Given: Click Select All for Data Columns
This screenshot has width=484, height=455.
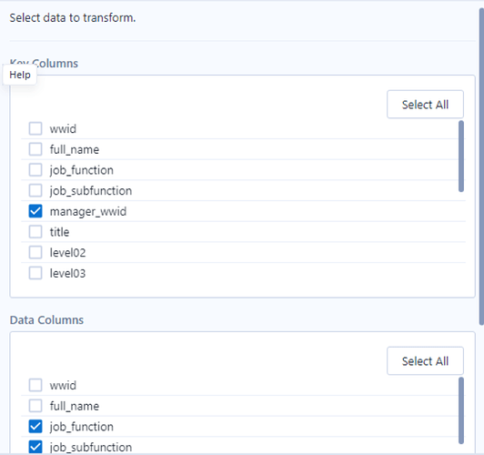Looking at the screenshot, I should (425, 361).
